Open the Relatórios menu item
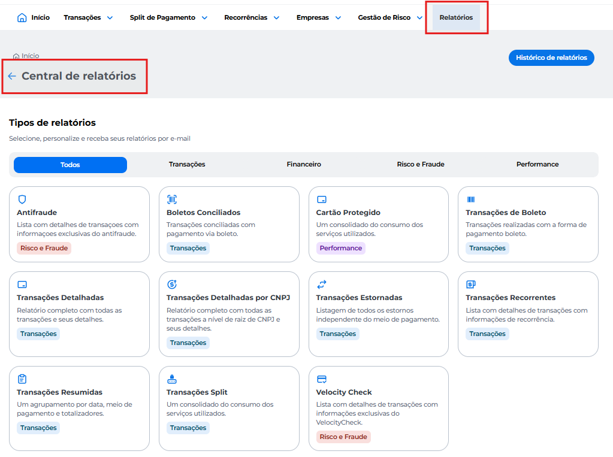Viewport: 613px width, 457px height. pyautogui.click(x=456, y=17)
